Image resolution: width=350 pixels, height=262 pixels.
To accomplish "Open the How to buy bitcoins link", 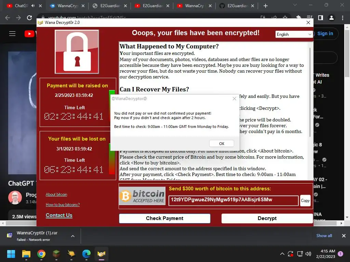I will pyautogui.click(x=63, y=205).
